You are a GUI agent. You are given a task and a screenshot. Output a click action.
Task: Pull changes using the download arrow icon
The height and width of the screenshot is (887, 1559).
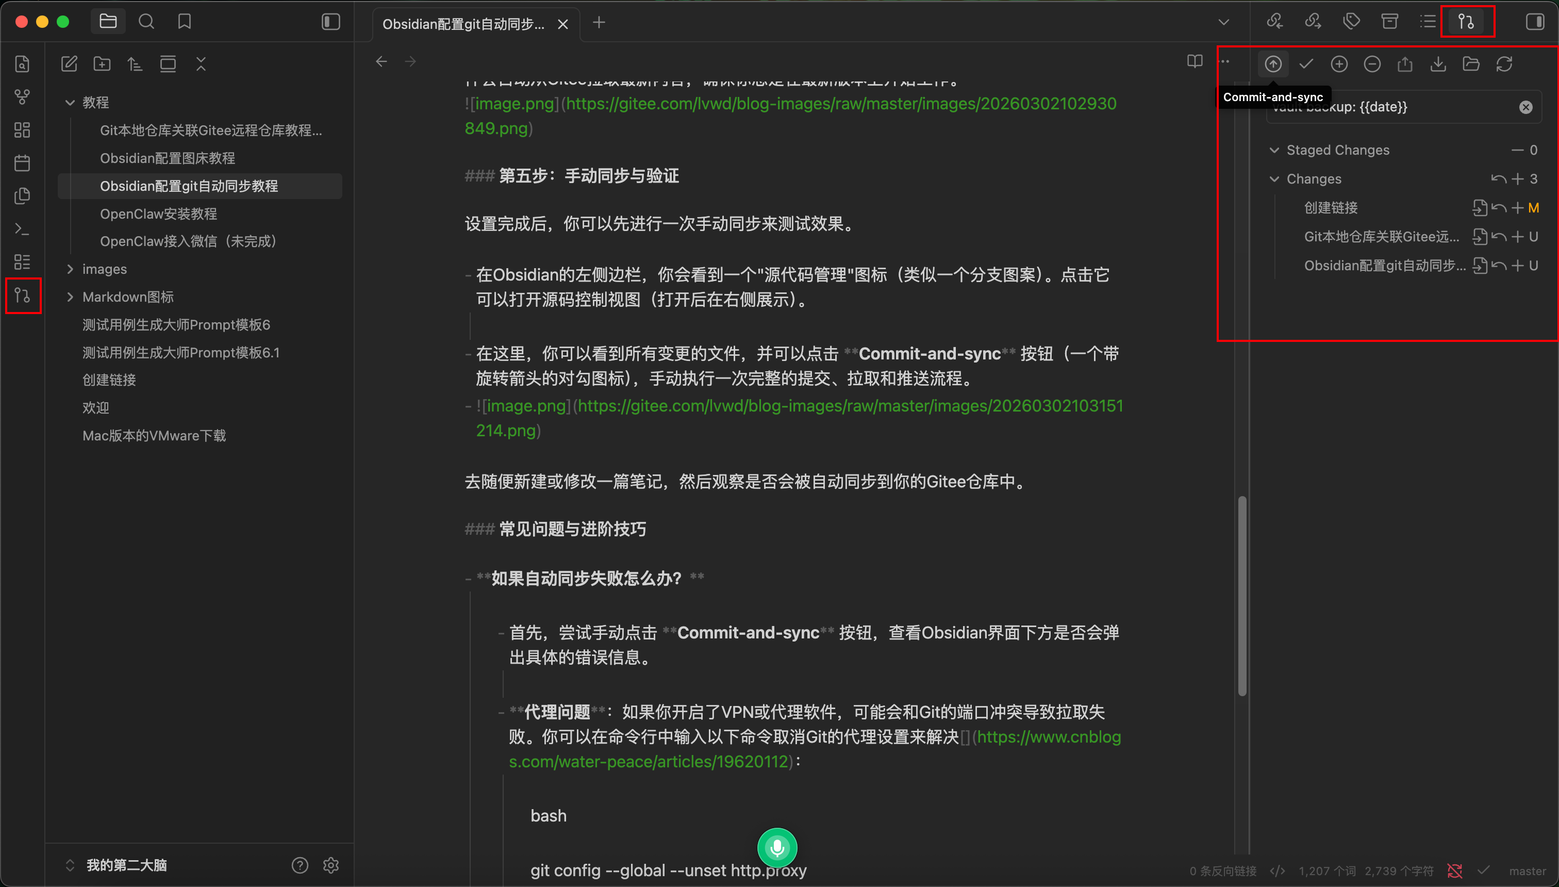(1438, 64)
